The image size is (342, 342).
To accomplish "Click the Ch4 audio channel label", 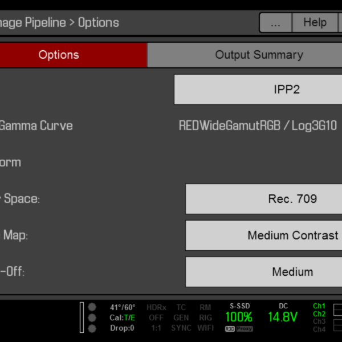I will point(319,329).
